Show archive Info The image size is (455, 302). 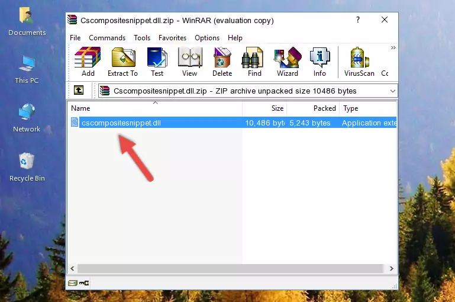tap(320, 62)
